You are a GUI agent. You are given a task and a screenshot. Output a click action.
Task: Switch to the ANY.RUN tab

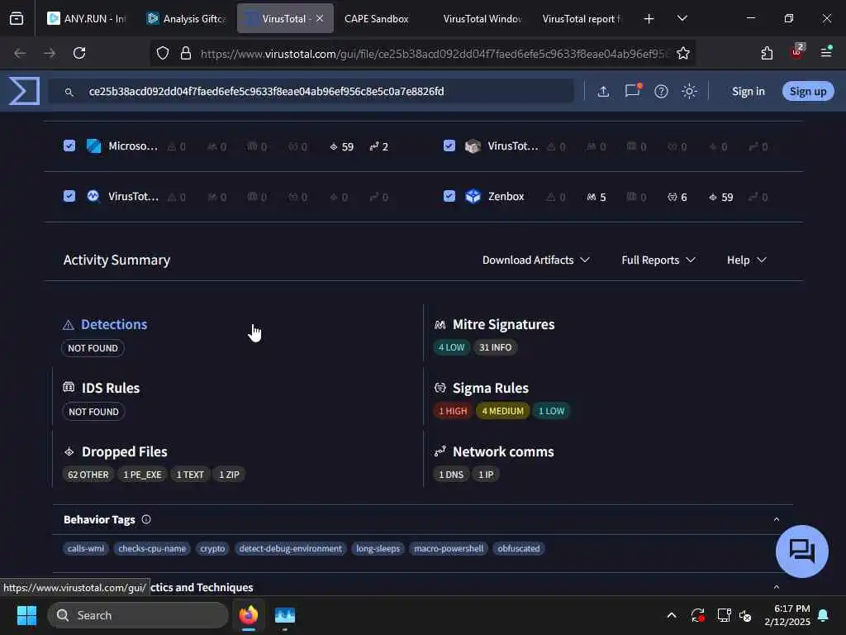tap(86, 19)
